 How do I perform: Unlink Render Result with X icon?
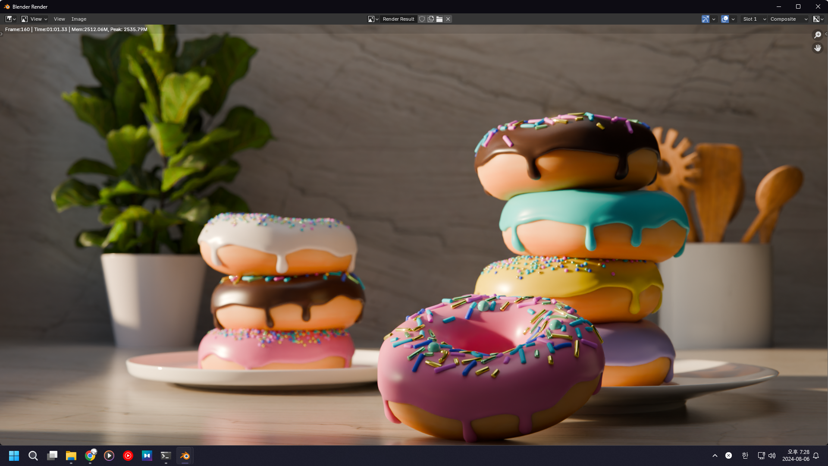pos(448,19)
